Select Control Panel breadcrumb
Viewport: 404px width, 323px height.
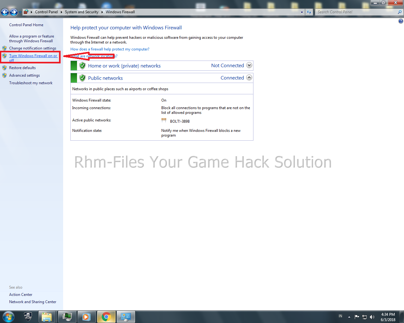(x=46, y=12)
